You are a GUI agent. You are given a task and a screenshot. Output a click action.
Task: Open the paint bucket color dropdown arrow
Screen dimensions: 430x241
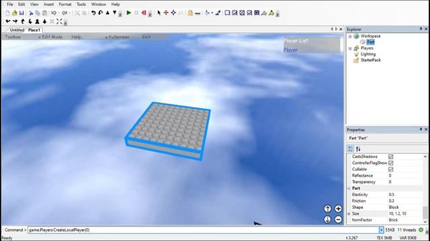(x=212, y=13)
